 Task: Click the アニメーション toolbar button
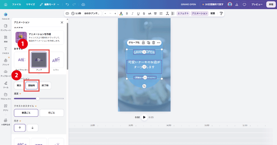(200, 14)
